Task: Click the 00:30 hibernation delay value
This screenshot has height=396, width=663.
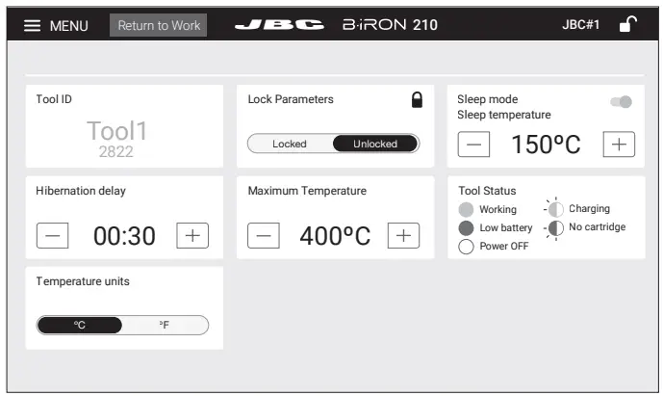Action: tap(124, 236)
